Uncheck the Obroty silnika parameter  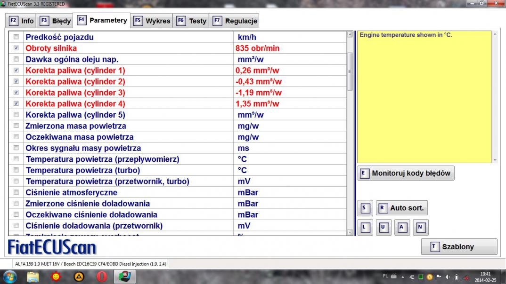click(16, 48)
